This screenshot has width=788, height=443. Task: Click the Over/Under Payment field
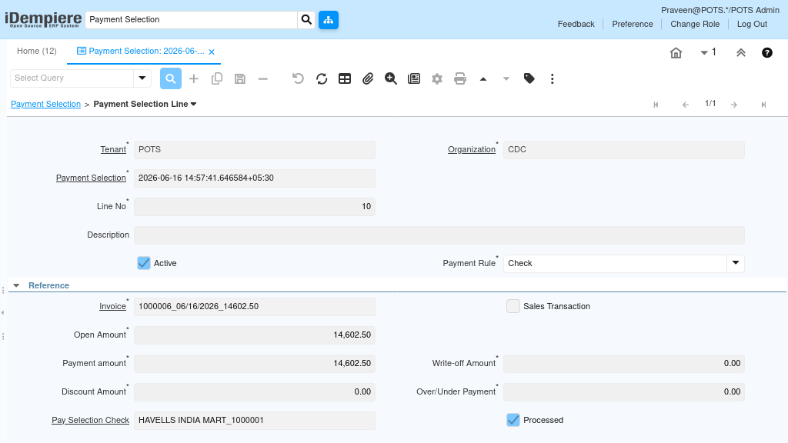[623, 391]
